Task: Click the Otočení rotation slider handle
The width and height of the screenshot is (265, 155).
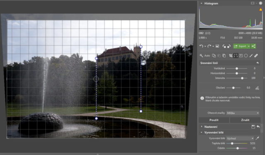Action: pyautogui.click(x=234, y=88)
